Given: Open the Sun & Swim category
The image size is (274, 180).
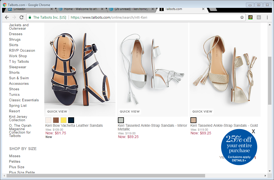Looking at the screenshot, I should [x=19, y=78].
